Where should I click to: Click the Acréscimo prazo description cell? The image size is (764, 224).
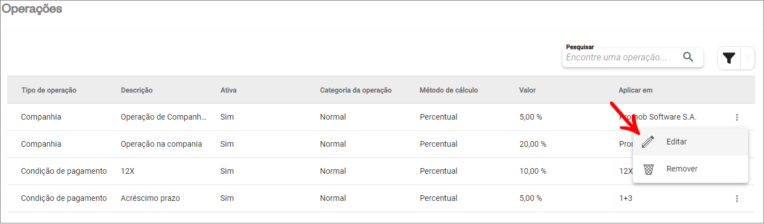tap(150, 199)
